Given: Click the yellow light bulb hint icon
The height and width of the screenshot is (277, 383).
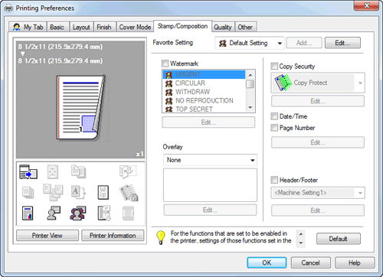Looking at the screenshot, I should [161, 237].
